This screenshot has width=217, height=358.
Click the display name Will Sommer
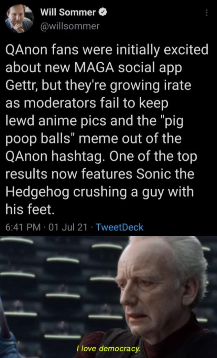[x=68, y=13]
